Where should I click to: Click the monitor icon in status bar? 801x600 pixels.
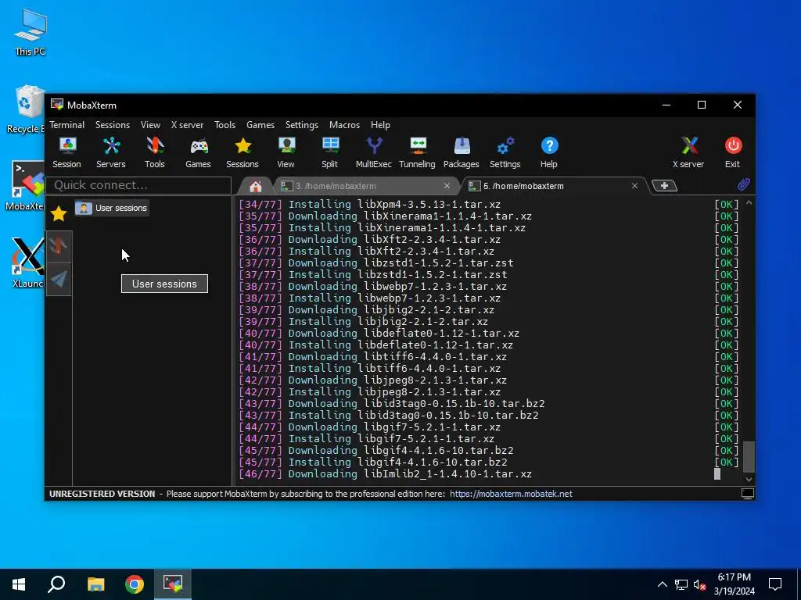pos(747,494)
